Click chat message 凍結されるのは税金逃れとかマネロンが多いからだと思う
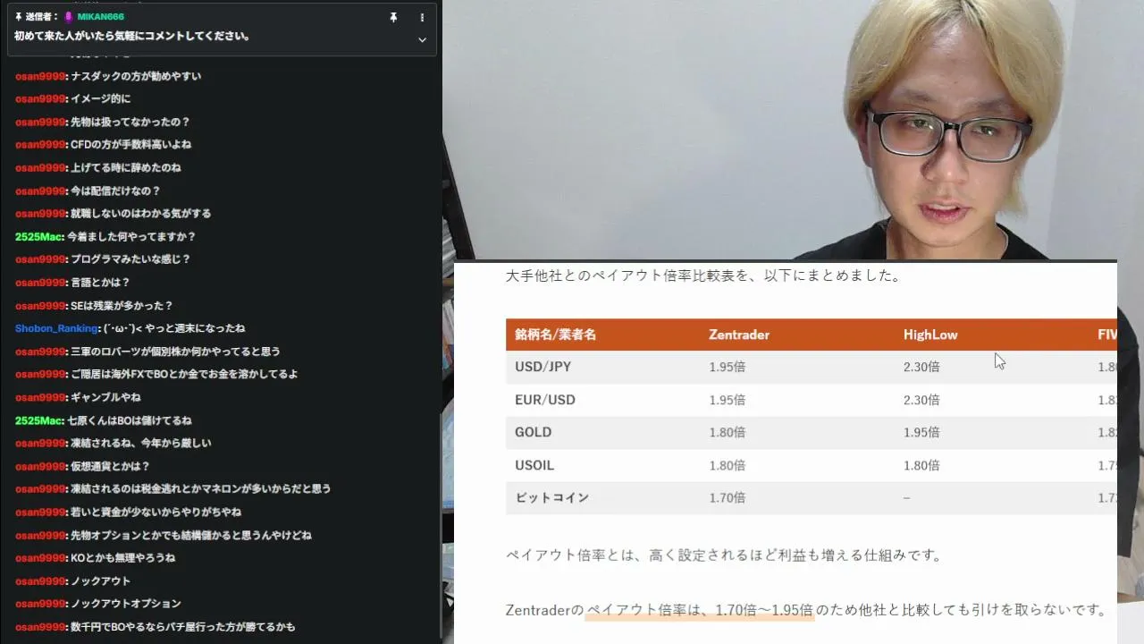Viewport: 1144px width, 644px height. click(x=201, y=489)
